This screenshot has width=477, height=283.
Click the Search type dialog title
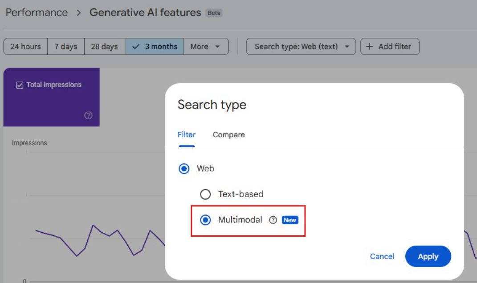[212, 105]
